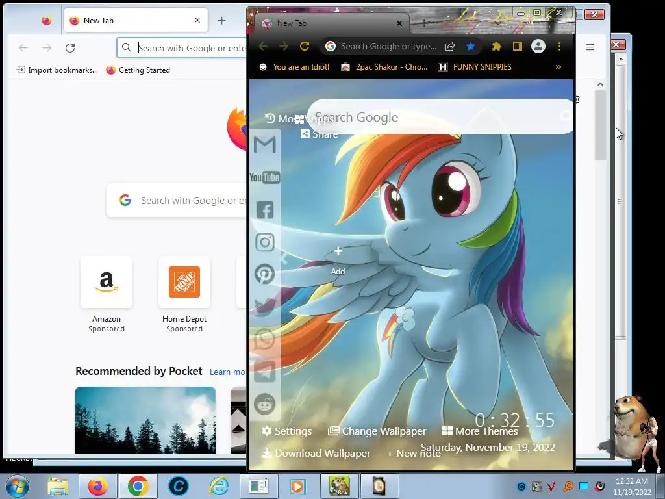Share this page from Chrome address bar

tap(450, 46)
